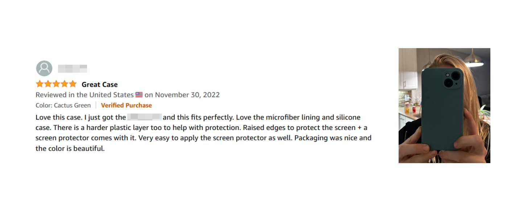Screen dimensions: 531x217
Task: Click the third orange rating star
Action: pos(56,84)
